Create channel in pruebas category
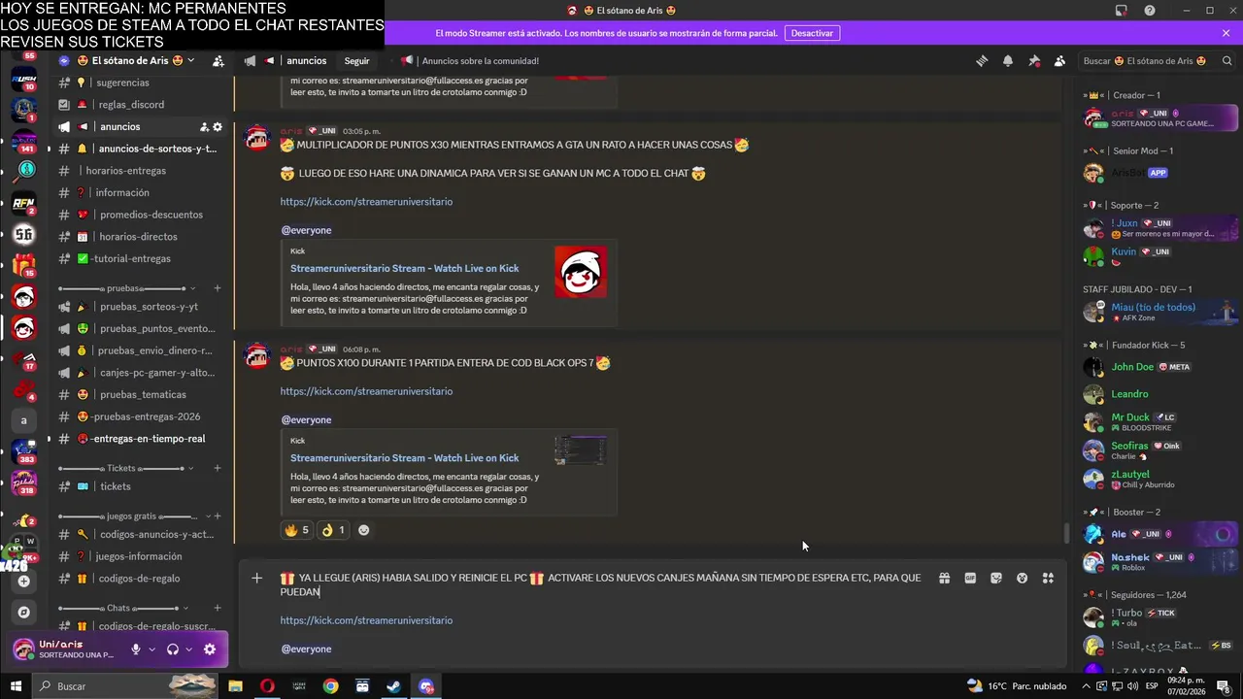This screenshot has width=1243, height=699. point(218,288)
